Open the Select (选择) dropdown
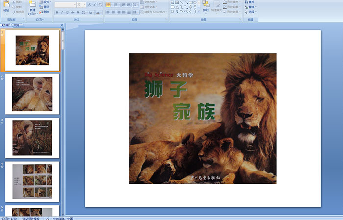Image resolution: width=343 pixels, height=220 pixels. tap(251, 12)
